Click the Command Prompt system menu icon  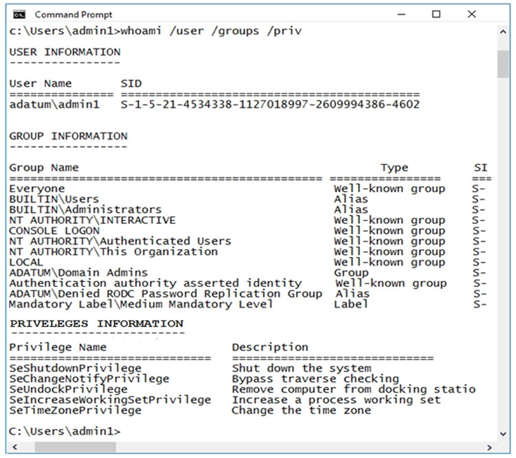pos(19,14)
